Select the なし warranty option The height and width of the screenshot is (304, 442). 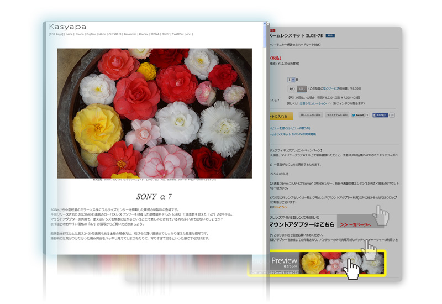[302, 89]
